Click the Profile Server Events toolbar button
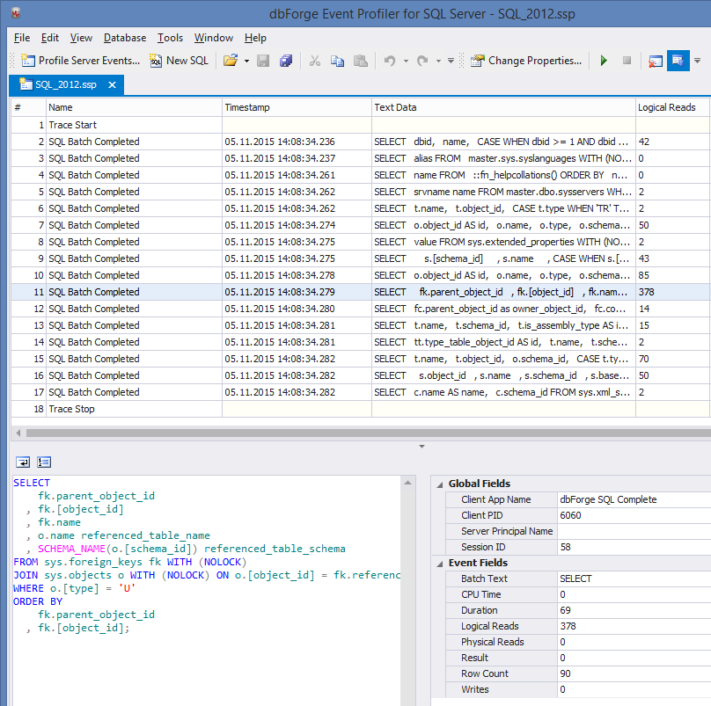Viewport: 711px width, 706px height. (80, 61)
